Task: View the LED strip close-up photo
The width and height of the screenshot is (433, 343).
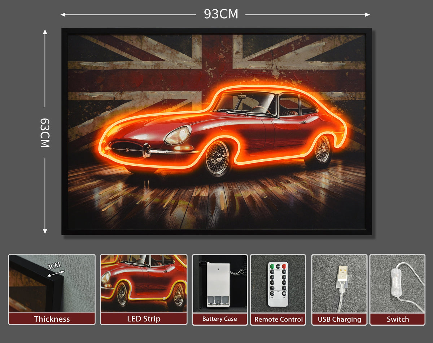Action: point(144,283)
